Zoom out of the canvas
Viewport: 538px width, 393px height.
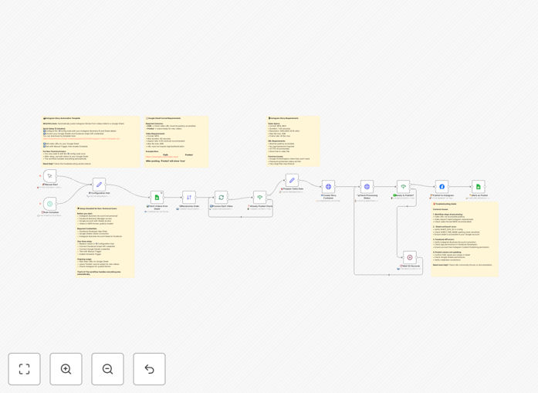(107, 369)
